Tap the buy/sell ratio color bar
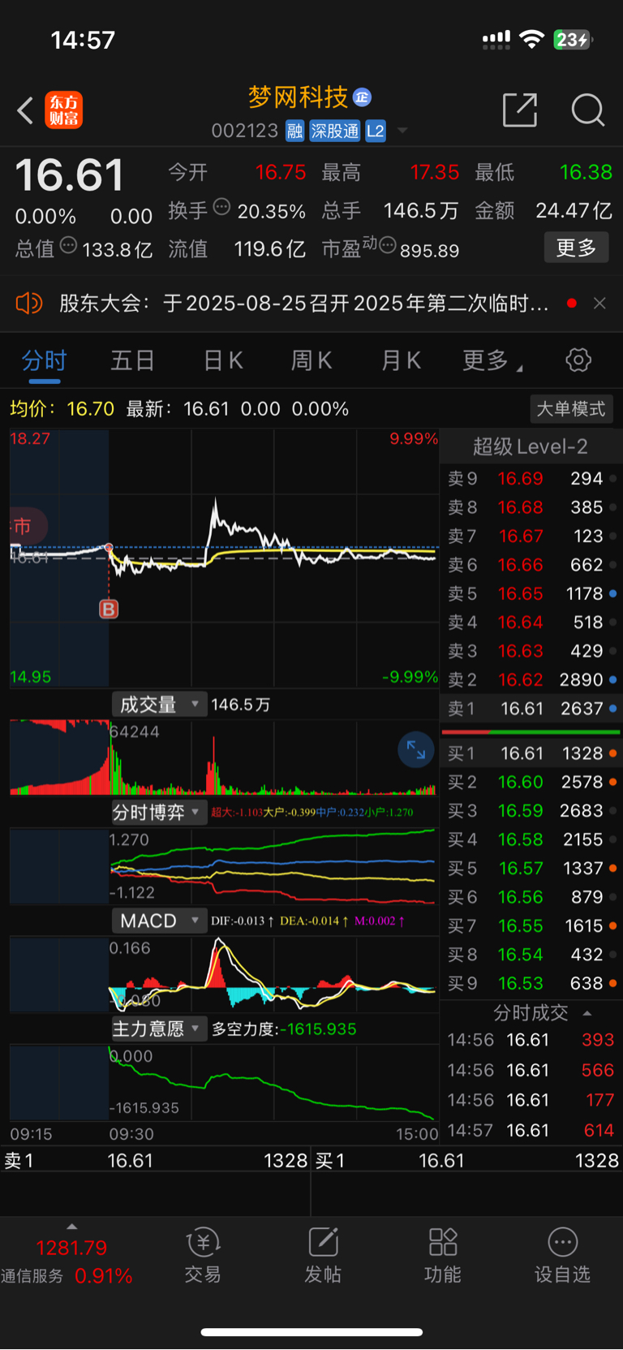The width and height of the screenshot is (623, 1350). (531, 732)
